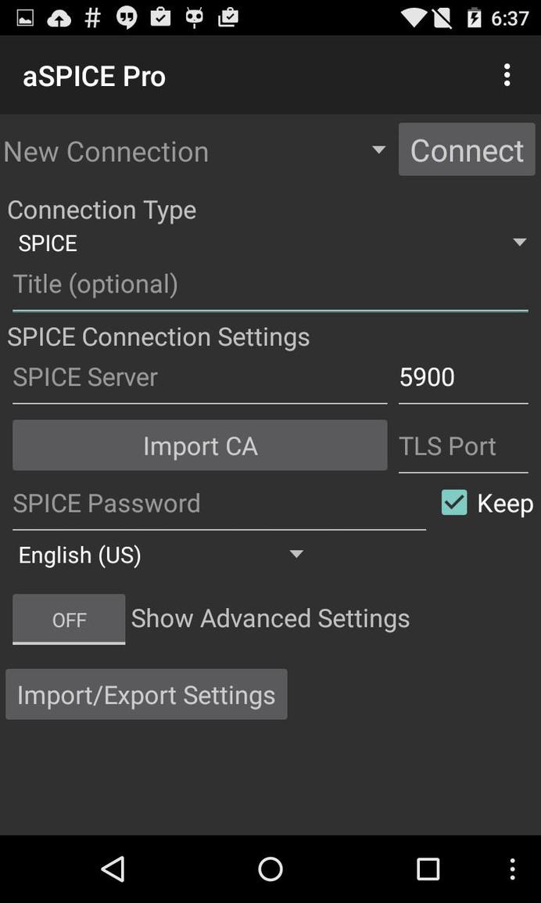Open the Connection Type SPICE dropdown
541x903 pixels.
click(270, 243)
